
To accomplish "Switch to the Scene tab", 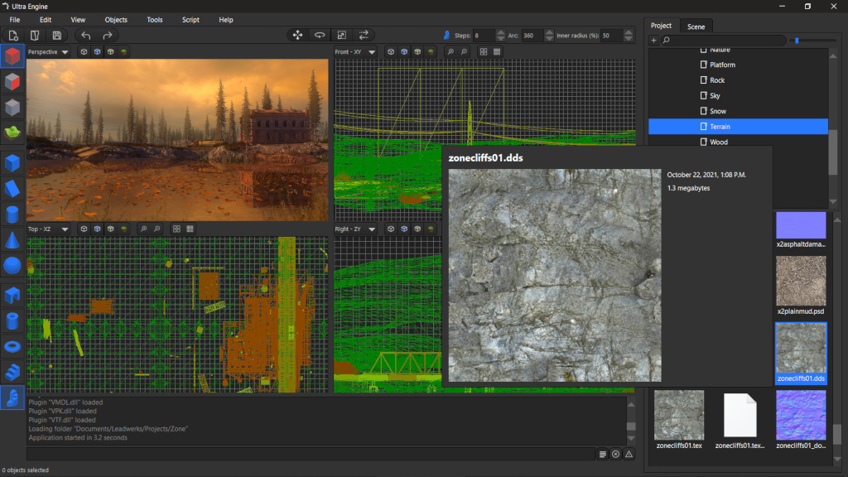I will tap(696, 26).
